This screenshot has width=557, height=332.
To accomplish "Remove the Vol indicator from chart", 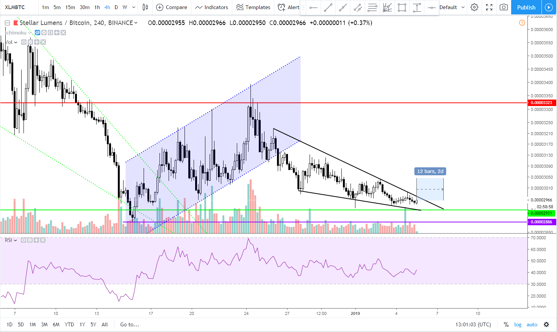I will click(x=43, y=42).
